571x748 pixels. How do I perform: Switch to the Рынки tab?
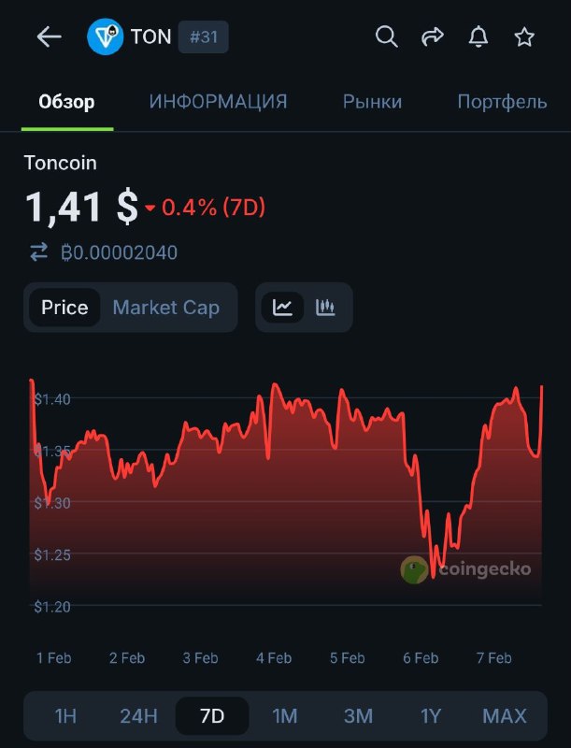[x=373, y=102]
